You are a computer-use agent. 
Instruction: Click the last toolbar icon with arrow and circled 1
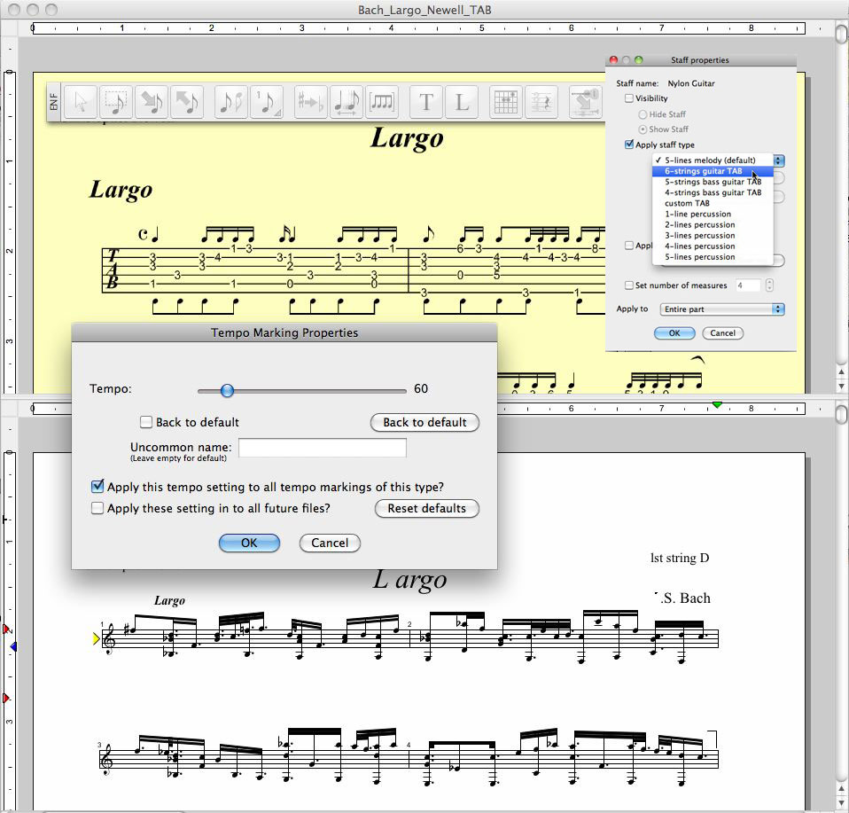pyautogui.click(x=585, y=102)
